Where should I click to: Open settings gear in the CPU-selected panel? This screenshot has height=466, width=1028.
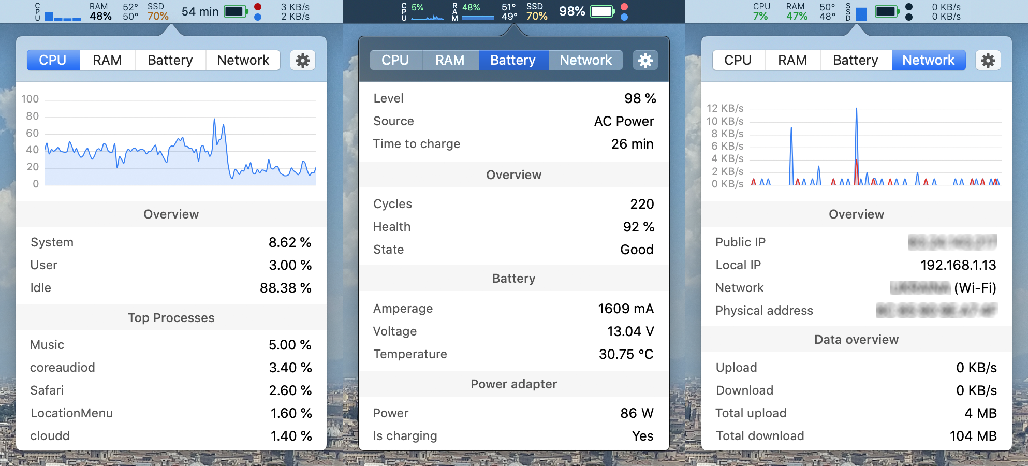[x=303, y=61]
